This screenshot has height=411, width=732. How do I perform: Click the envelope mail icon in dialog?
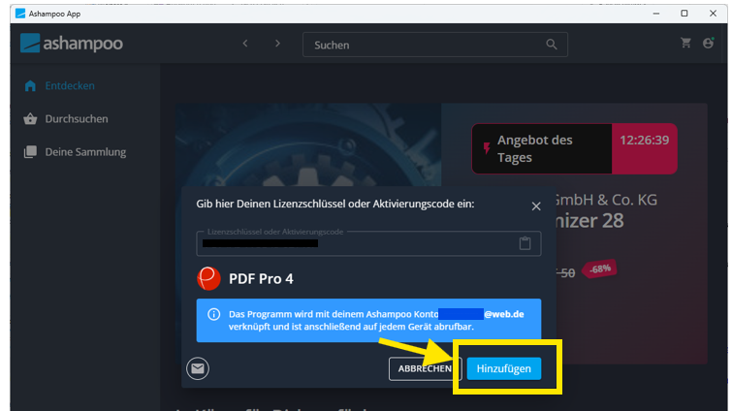point(198,368)
